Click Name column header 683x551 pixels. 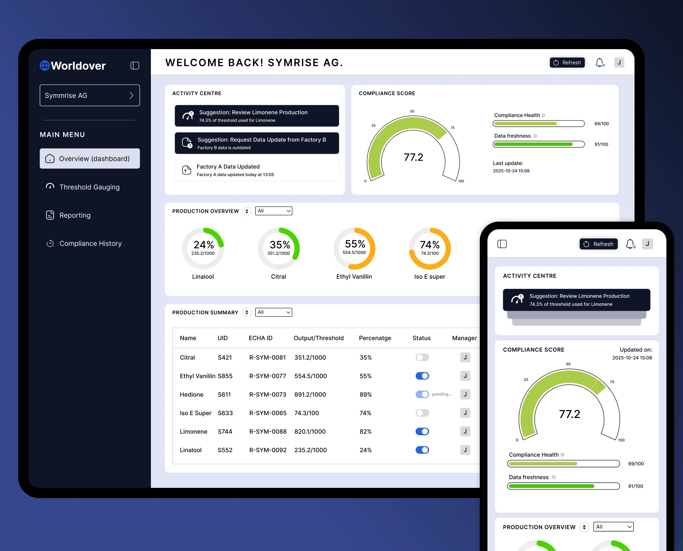[x=188, y=338]
